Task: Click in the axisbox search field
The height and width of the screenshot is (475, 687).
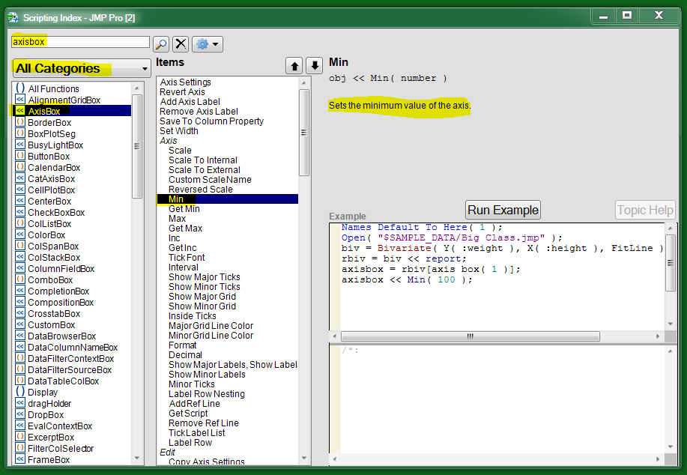Action: 80,43
